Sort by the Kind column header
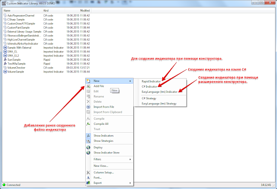 (x=54, y=10)
